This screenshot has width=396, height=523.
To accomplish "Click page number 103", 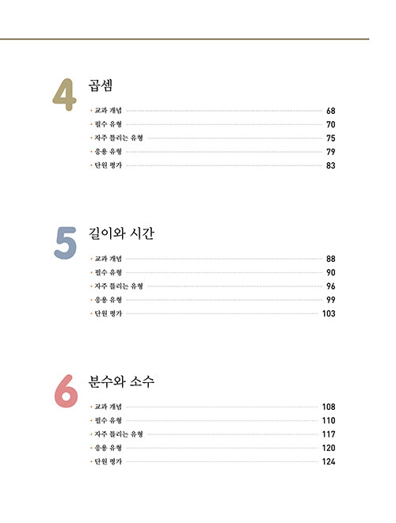I will click(x=329, y=313).
